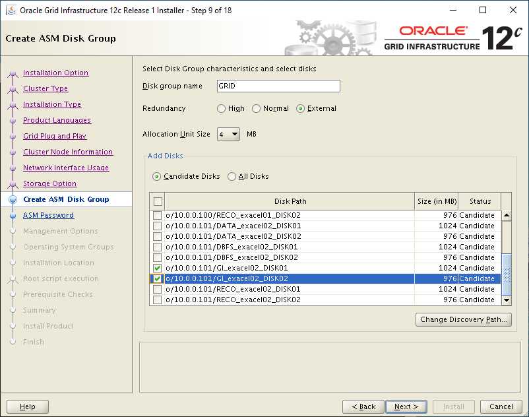This screenshot has height=417, width=529.
Task: Click the step marker beside Cluster Type
Action: (13, 89)
